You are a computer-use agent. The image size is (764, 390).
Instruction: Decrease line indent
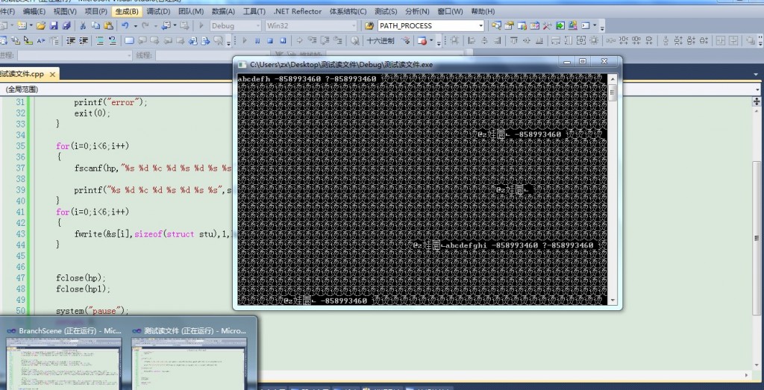click(71, 41)
